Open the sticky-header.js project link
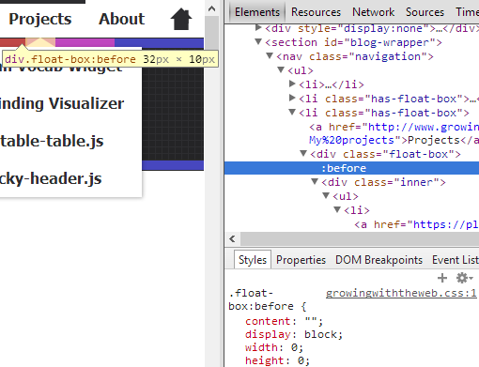479x367 pixels. coord(51,178)
